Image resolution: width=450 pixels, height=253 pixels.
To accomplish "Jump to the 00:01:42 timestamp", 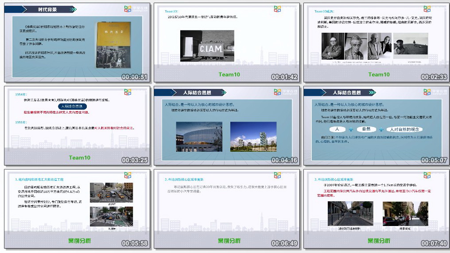I will (284, 77).
